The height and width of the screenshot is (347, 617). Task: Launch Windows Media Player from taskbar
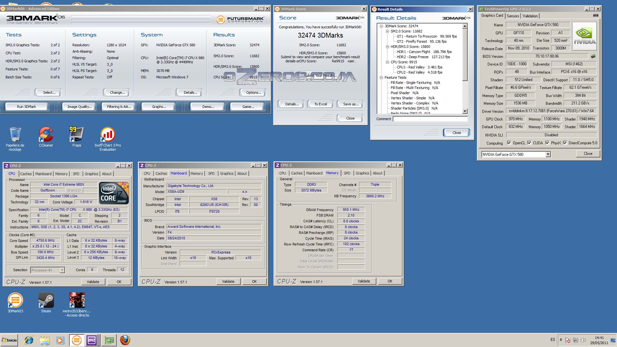pos(60,340)
